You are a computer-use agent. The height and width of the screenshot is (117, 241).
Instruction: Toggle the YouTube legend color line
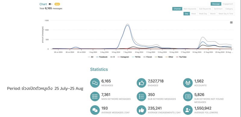click(x=177, y=57)
